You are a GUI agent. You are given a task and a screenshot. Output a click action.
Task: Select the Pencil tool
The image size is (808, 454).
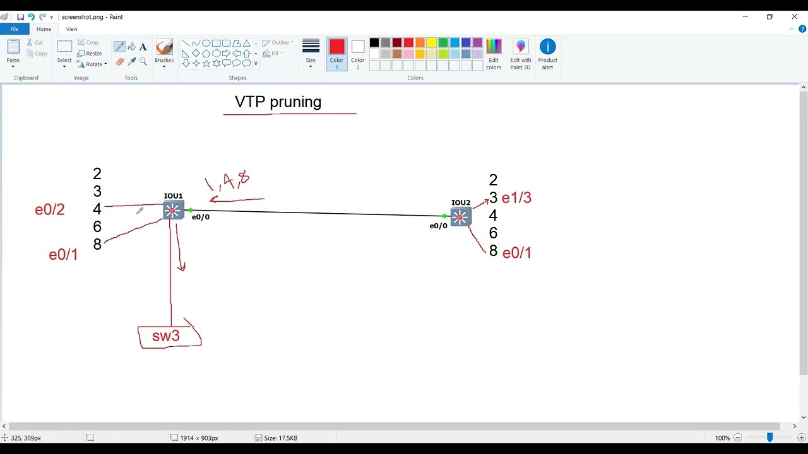point(119,47)
